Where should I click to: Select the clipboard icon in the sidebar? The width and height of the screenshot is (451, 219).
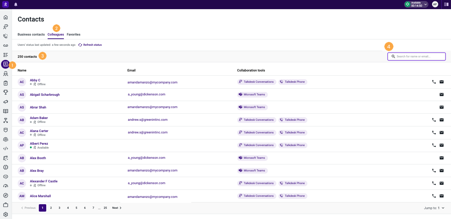click(x=5, y=83)
